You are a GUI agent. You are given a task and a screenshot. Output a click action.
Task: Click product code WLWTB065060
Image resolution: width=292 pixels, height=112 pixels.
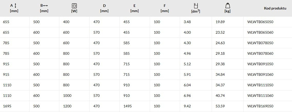pyautogui.click(x=260, y=32)
